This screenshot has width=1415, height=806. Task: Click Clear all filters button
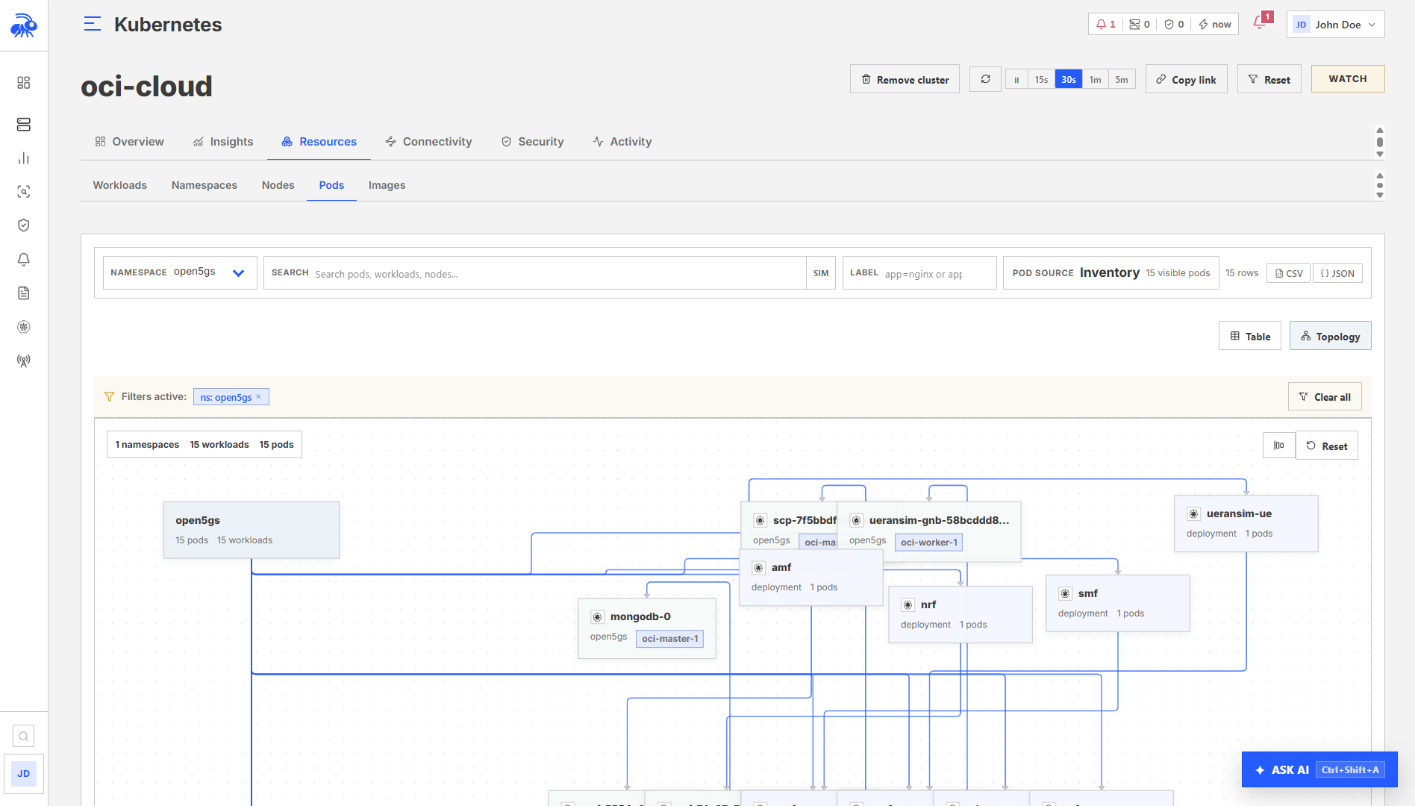[x=1325, y=396]
